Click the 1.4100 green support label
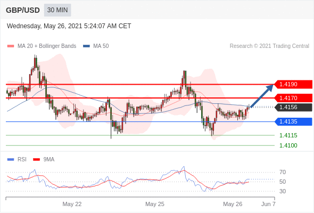Image resolution: width=314 pixels, height=213 pixels. click(288, 145)
